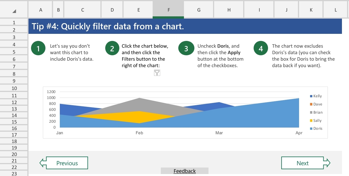Screen dimensions: 349x176
Task: Select the highlighted column F header
Action: [168, 10]
